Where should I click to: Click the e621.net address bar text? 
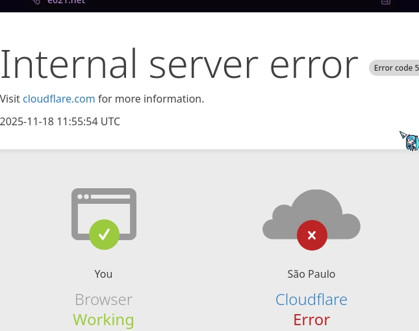(66, 2)
